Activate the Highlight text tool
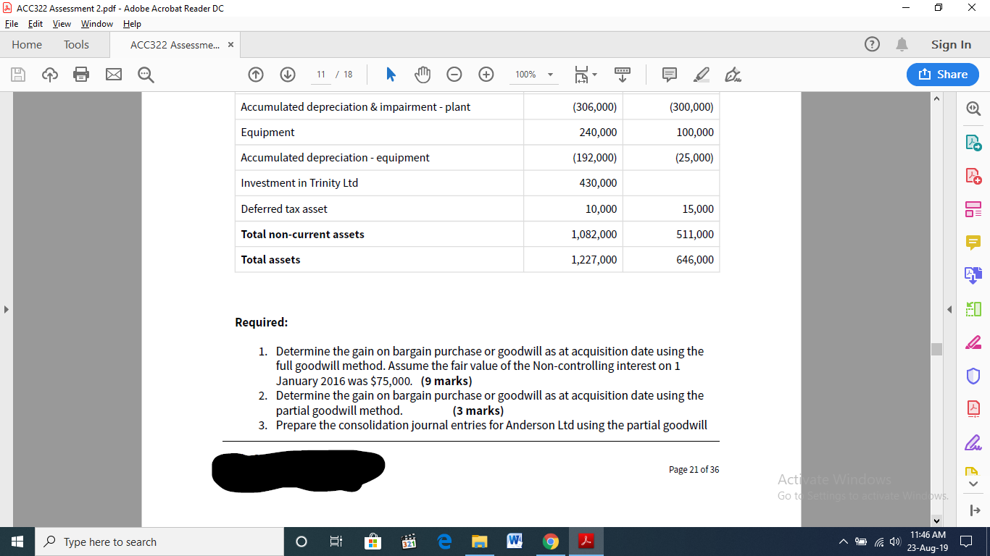The image size is (990, 556). [x=701, y=75]
